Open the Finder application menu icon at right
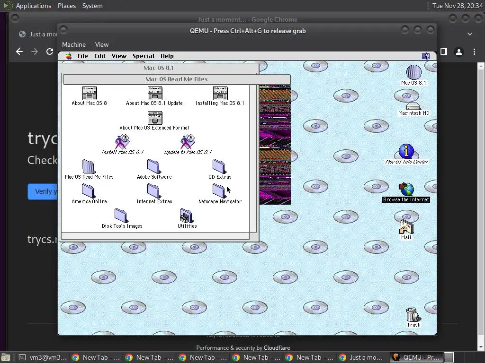 [x=426, y=56]
